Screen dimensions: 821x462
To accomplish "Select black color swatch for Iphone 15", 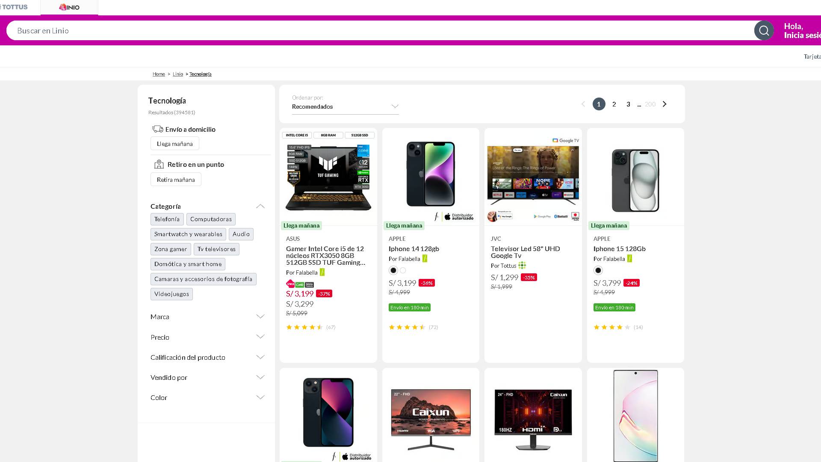I will [x=598, y=270].
